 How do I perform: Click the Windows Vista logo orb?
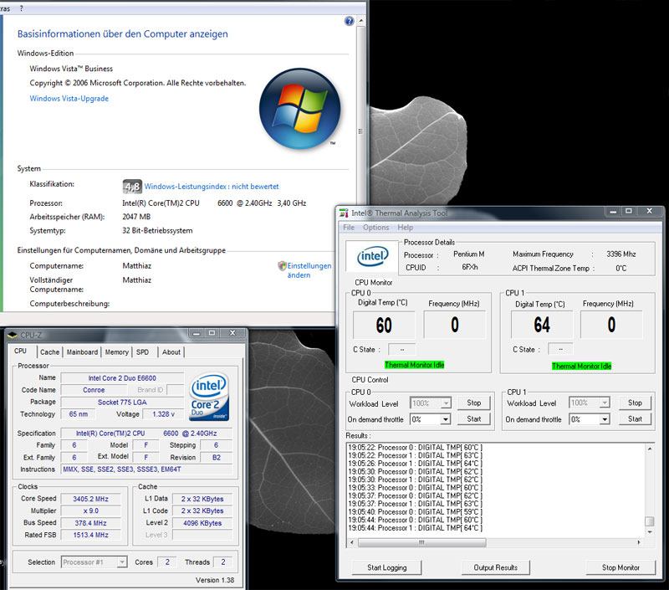[300, 109]
